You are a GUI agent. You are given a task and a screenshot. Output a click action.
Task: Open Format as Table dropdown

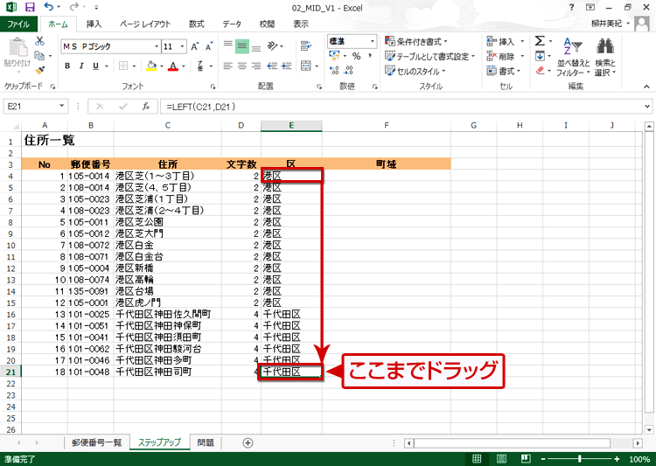(429, 56)
